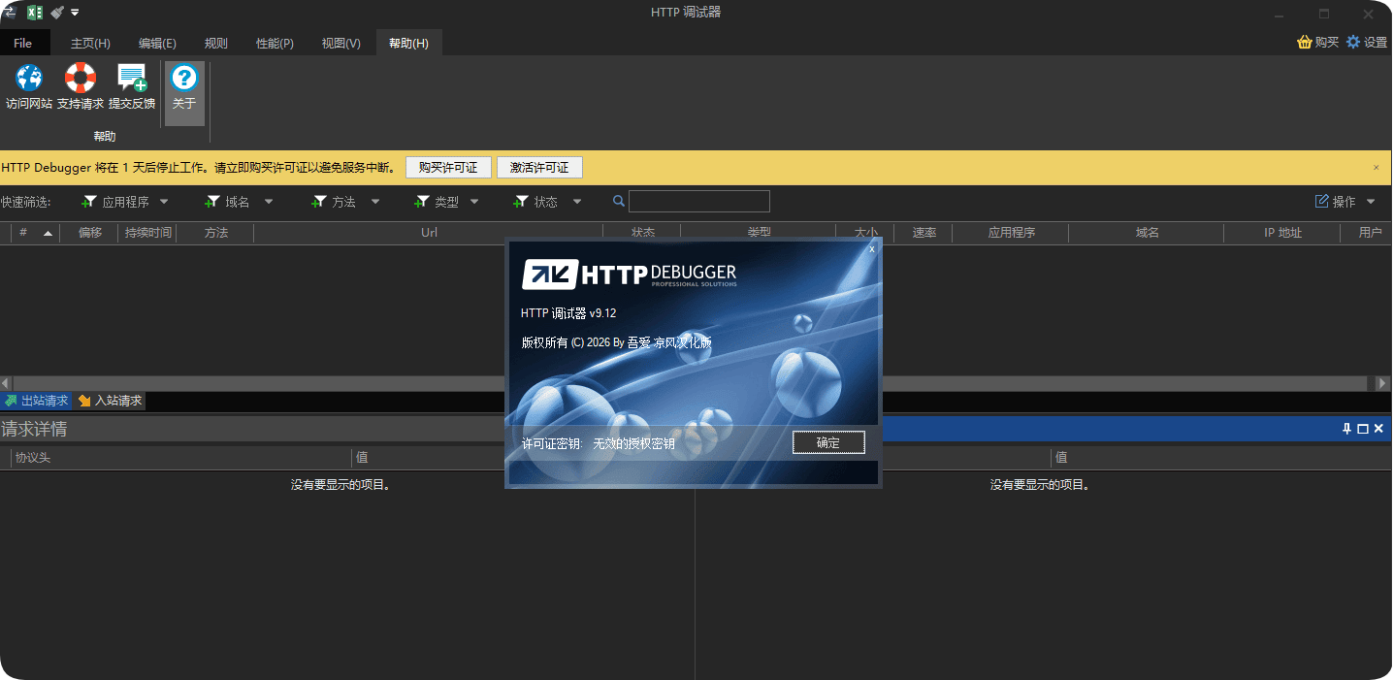Open the 方法 filter dropdown
The width and height of the screenshot is (1394, 680).
[x=375, y=202]
